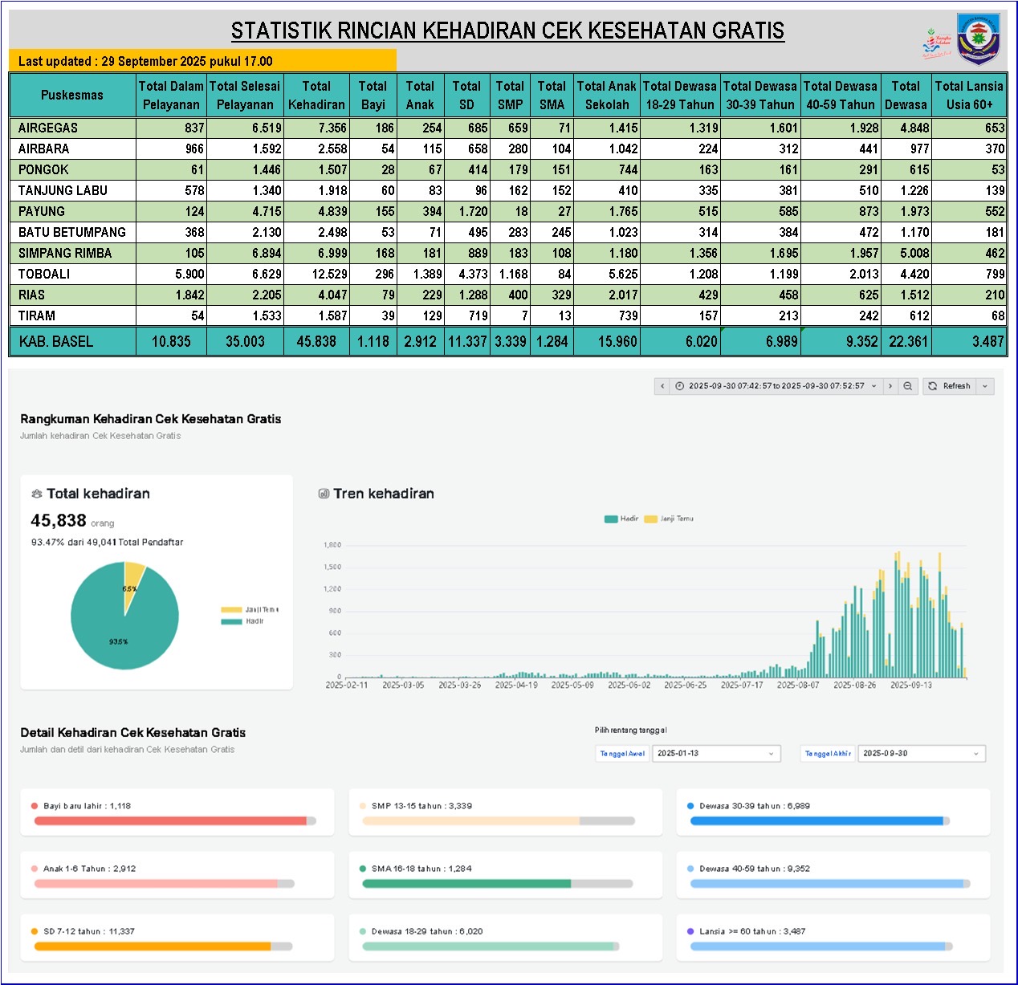This screenshot has height=985, width=1018.
Task: Shift time range forward with right arrow
Action: point(890,386)
